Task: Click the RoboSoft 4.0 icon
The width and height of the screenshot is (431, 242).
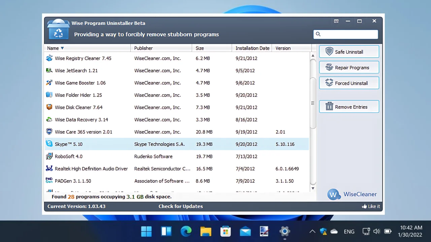Action: click(x=49, y=156)
